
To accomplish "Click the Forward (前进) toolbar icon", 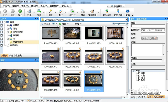I will pyautogui.click(x=13, y=11).
